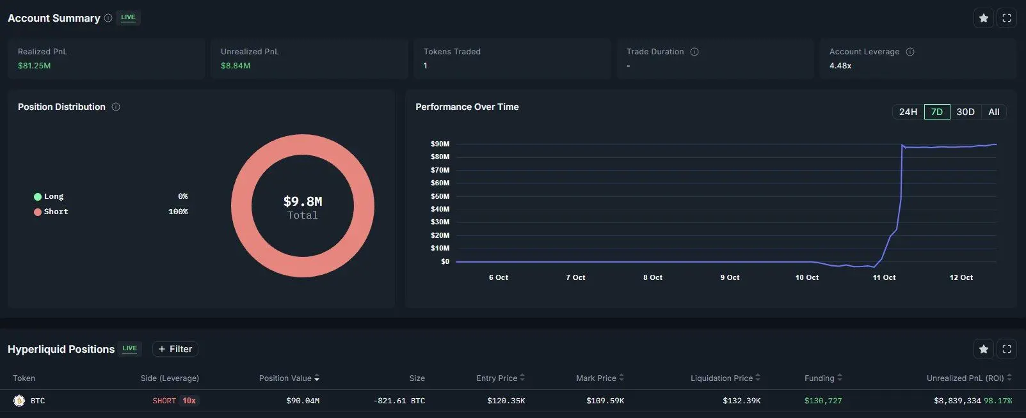Star the Hyperliquid Positions panel
The width and height of the screenshot is (1026, 418).
984,349
